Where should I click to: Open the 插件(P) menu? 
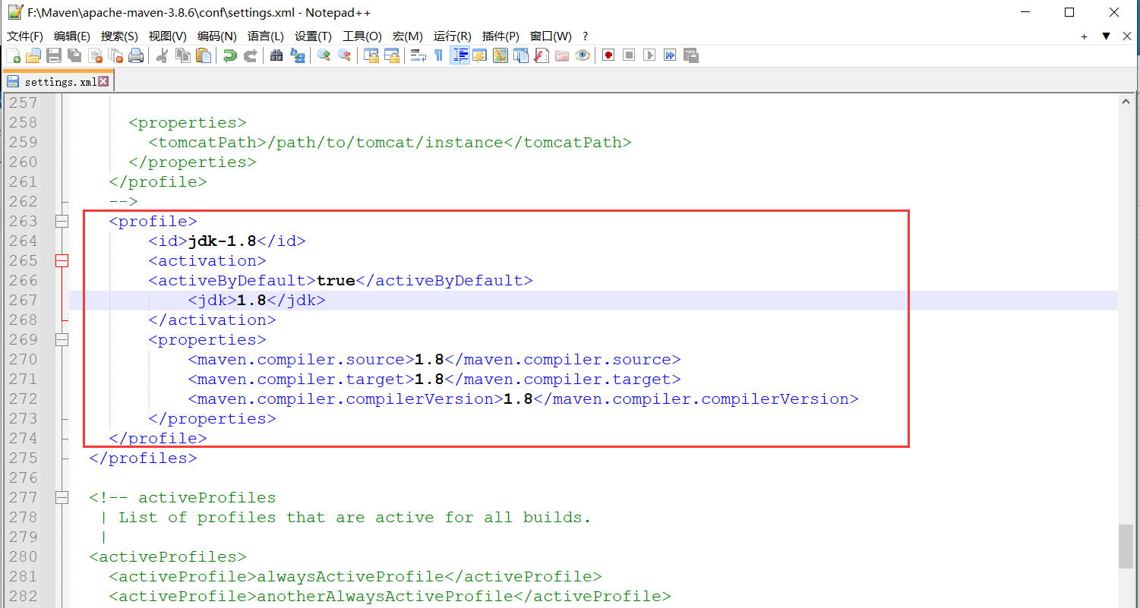(x=501, y=36)
